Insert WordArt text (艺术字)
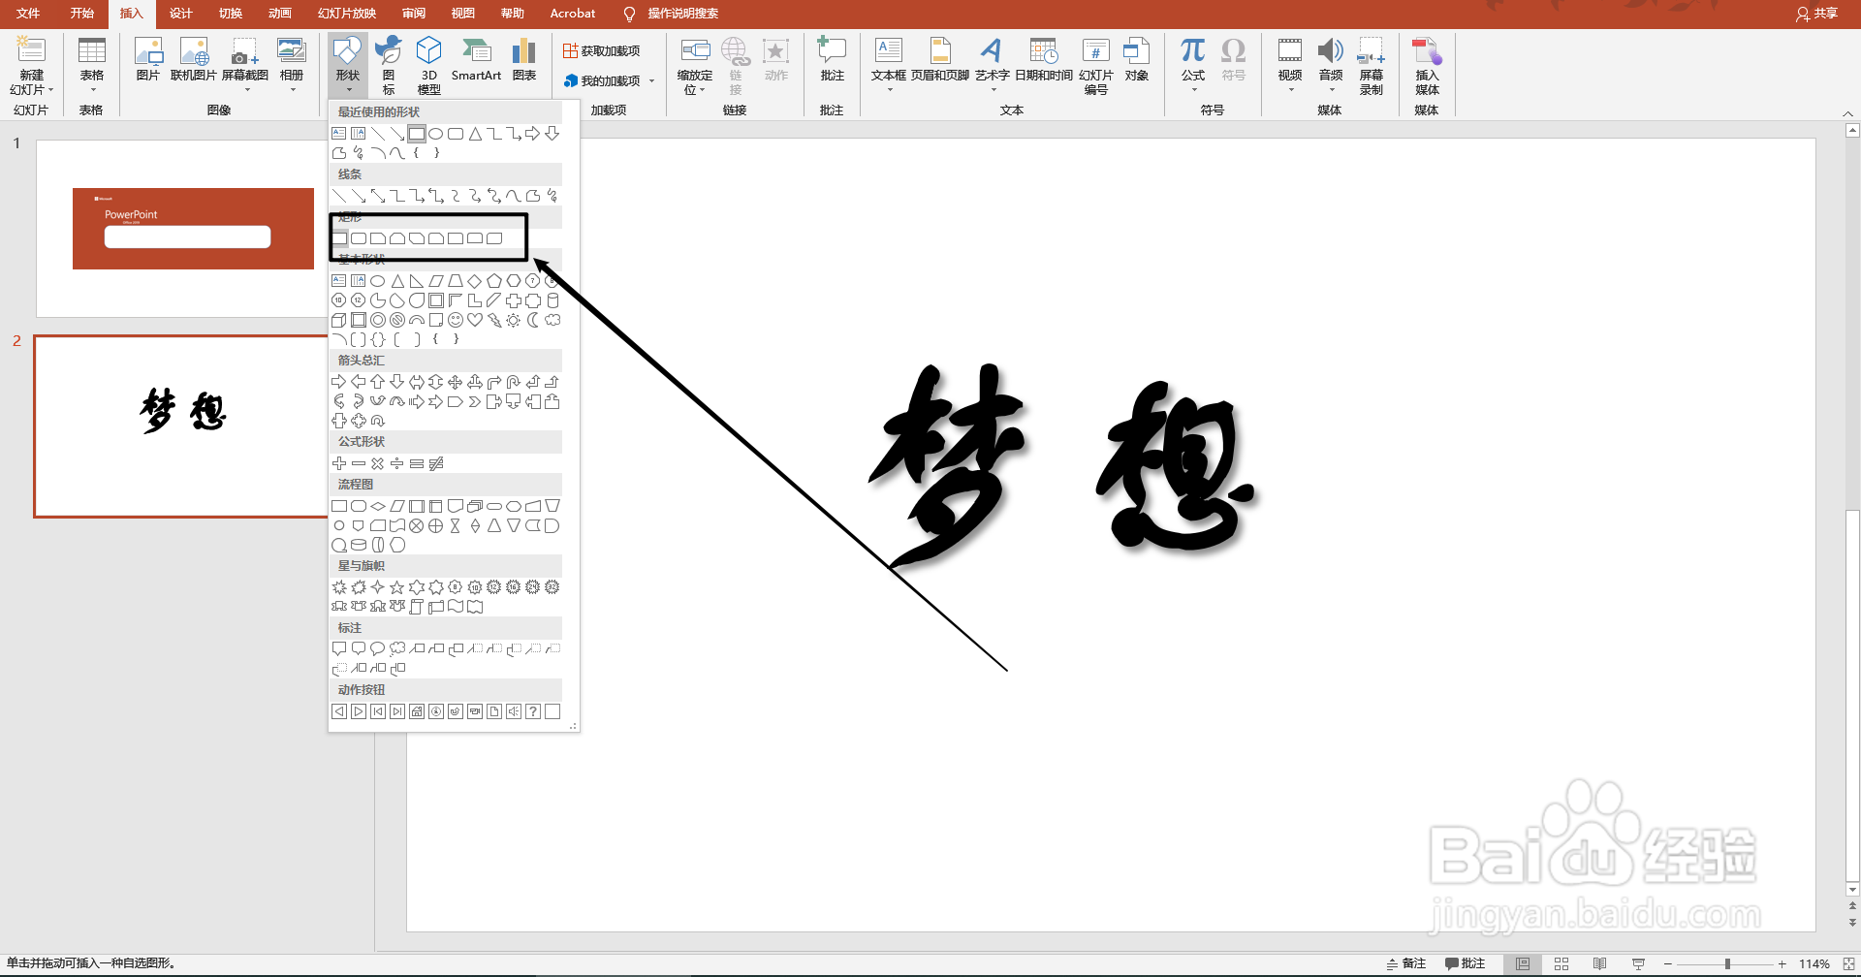Viewport: 1861px width, 977px height. coord(992,61)
